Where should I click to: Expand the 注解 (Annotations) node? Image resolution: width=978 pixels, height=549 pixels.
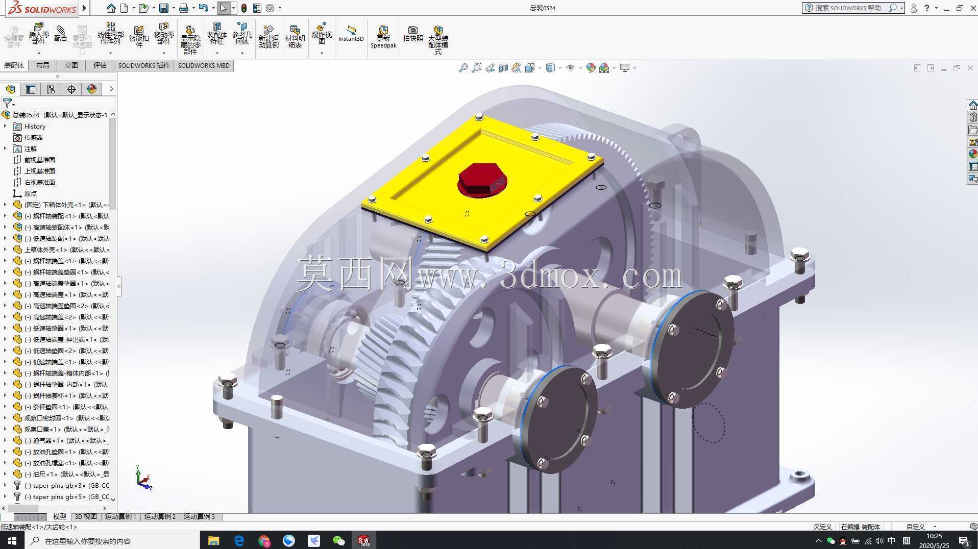tap(5, 148)
